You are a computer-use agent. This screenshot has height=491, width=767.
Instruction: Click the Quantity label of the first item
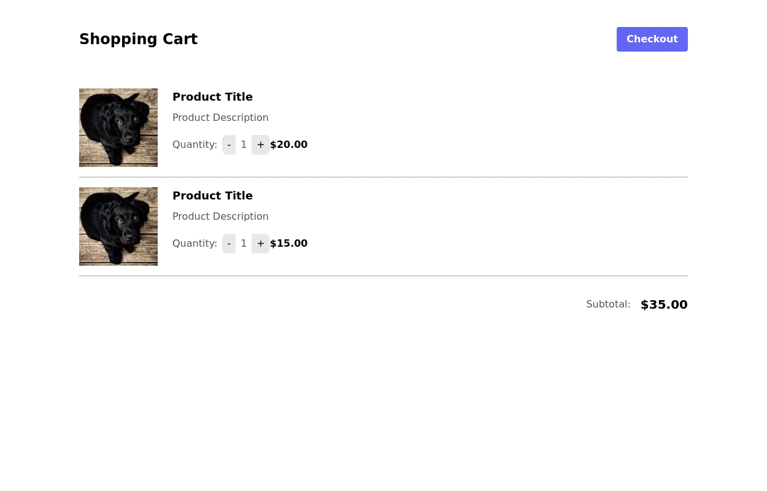[195, 145]
